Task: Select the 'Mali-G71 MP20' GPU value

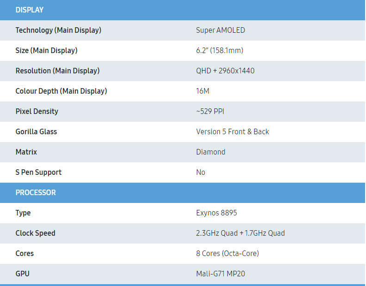Action: coord(220,274)
